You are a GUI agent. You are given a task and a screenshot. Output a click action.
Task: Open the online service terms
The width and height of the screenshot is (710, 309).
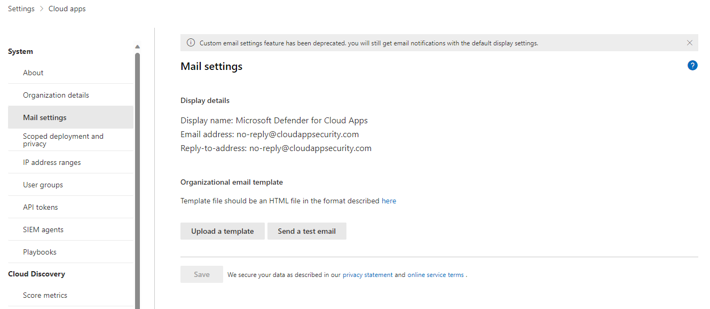click(x=436, y=274)
